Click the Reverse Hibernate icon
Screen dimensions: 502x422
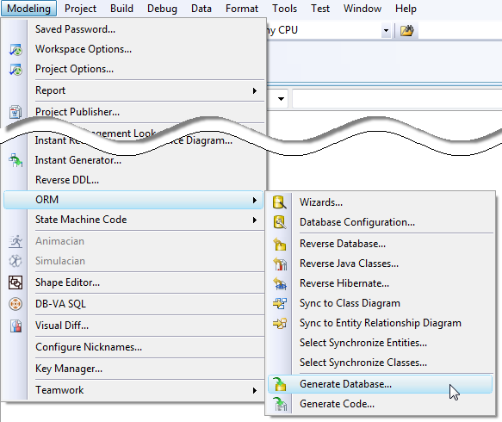pos(280,283)
